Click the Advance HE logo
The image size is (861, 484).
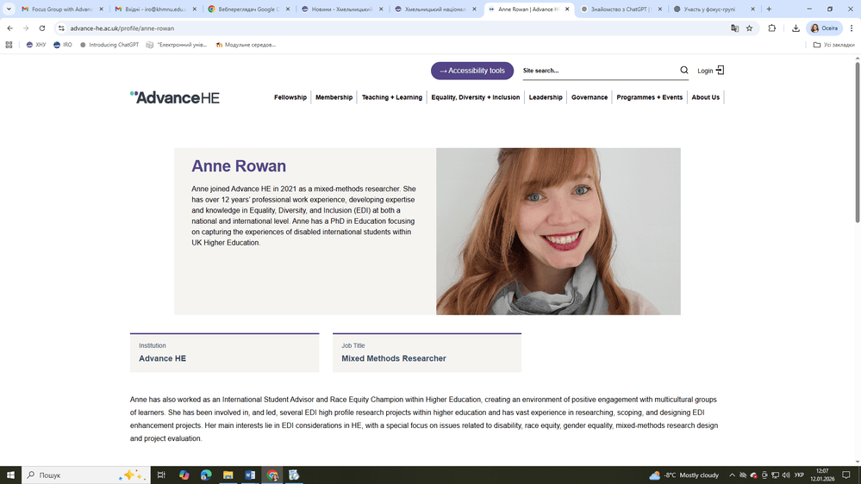(x=175, y=97)
